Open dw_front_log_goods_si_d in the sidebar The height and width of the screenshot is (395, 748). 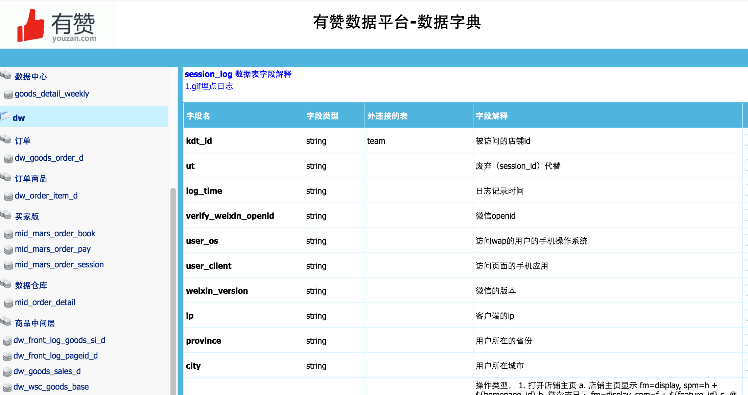[x=59, y=340]
